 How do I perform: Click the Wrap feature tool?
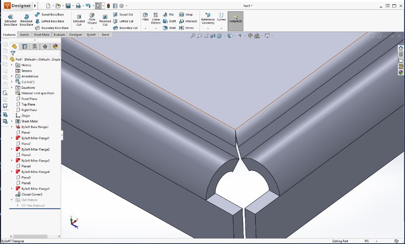[x=186, y=14]
